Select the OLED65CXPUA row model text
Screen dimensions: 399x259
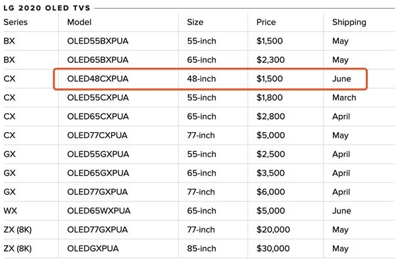[x=98, y=116]
